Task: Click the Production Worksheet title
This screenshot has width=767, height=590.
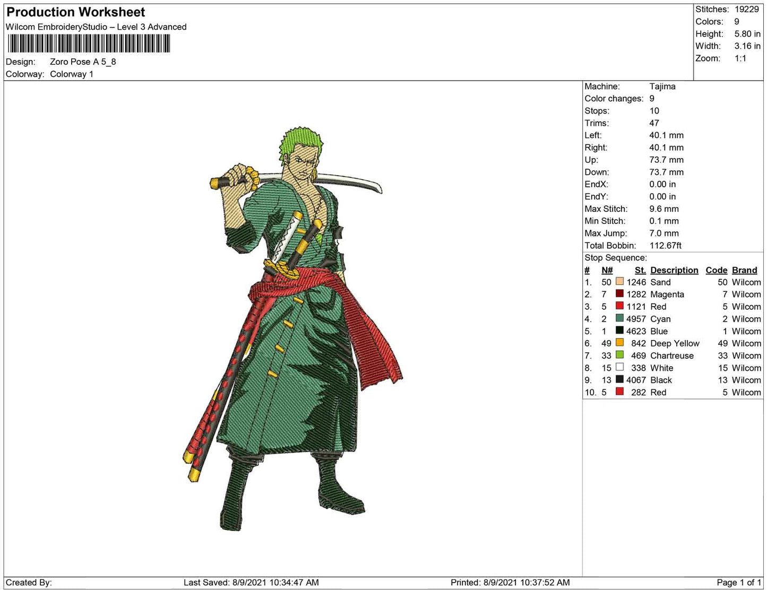Action: click(76, 12)
